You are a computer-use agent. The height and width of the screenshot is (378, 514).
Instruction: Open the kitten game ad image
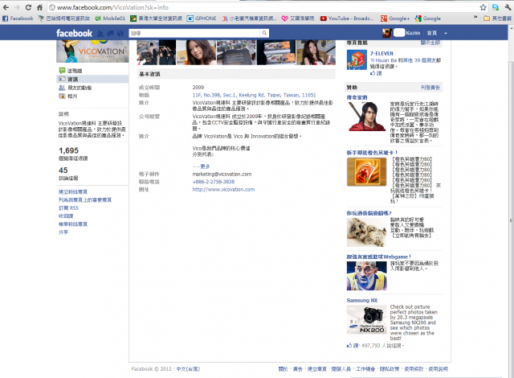coord(367,232)
